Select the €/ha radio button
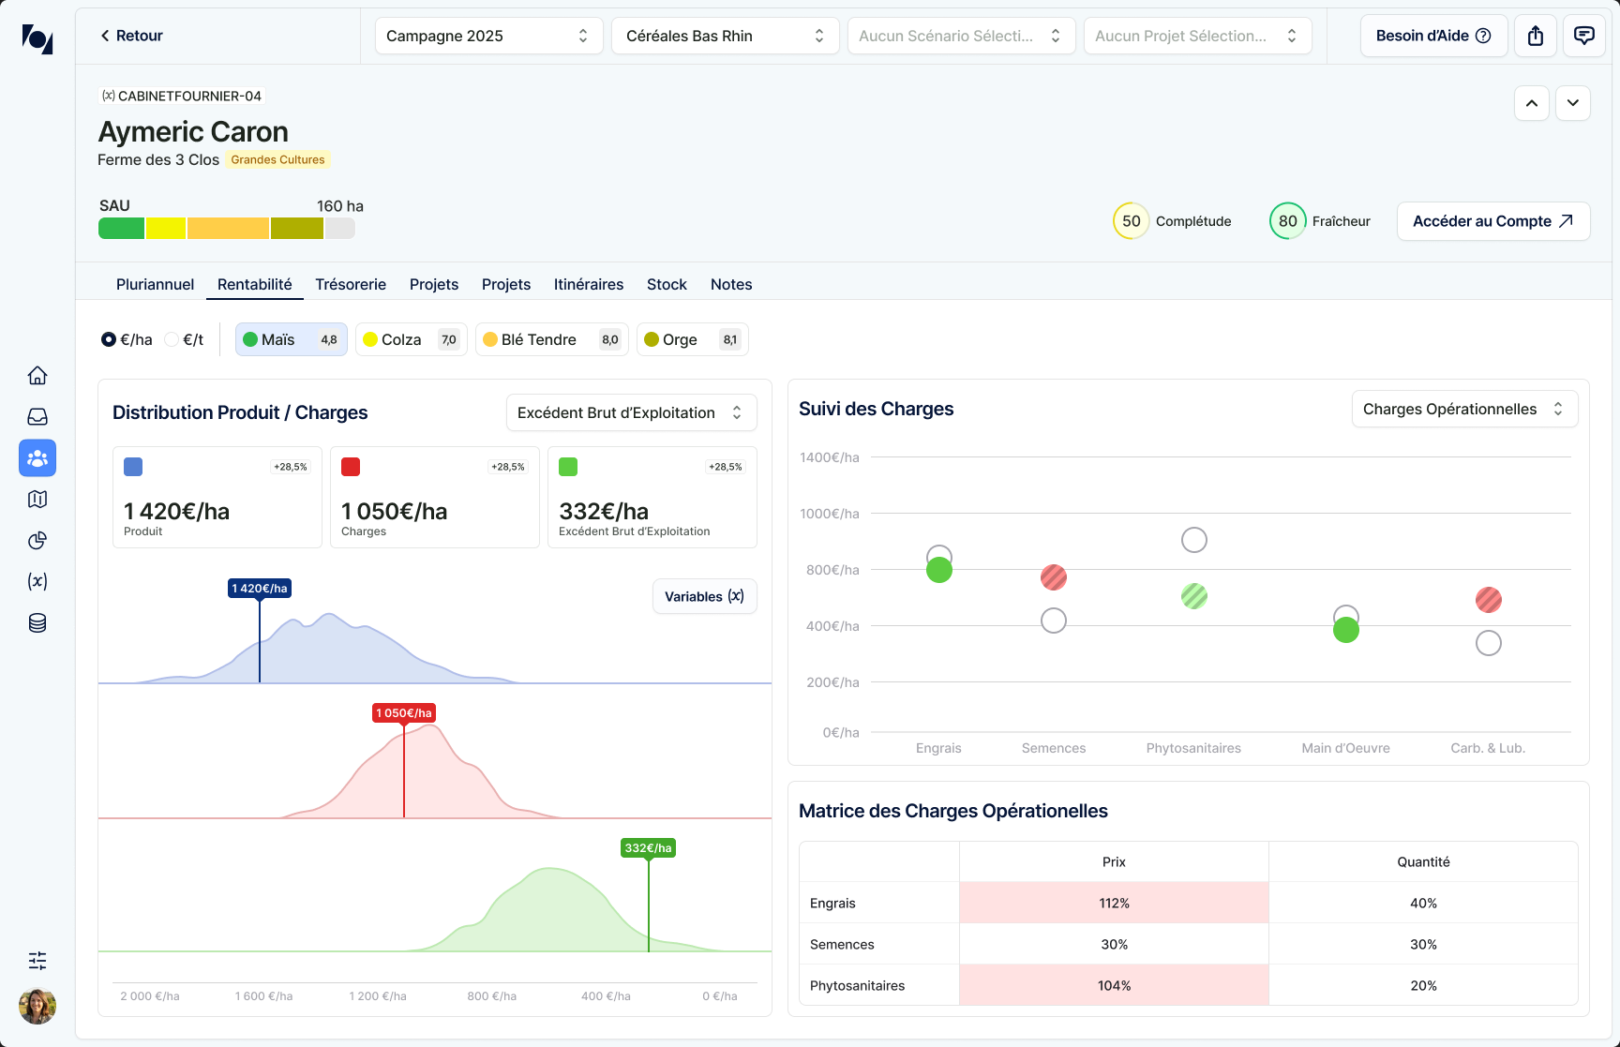This screenshot has width=1620, height=1047. (109, 339)
